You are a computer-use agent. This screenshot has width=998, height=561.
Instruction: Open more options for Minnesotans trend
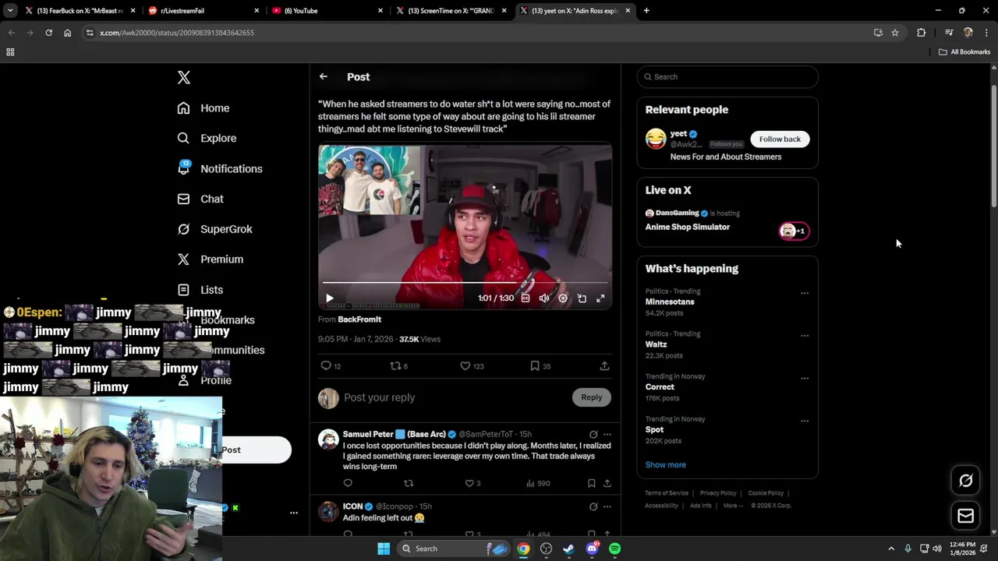pos(805,294)
